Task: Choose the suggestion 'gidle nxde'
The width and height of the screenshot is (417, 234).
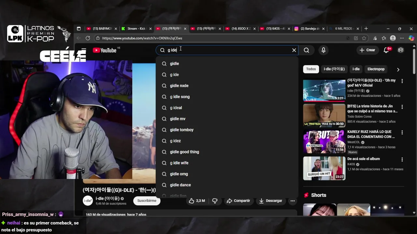Action: pos(227,86)
